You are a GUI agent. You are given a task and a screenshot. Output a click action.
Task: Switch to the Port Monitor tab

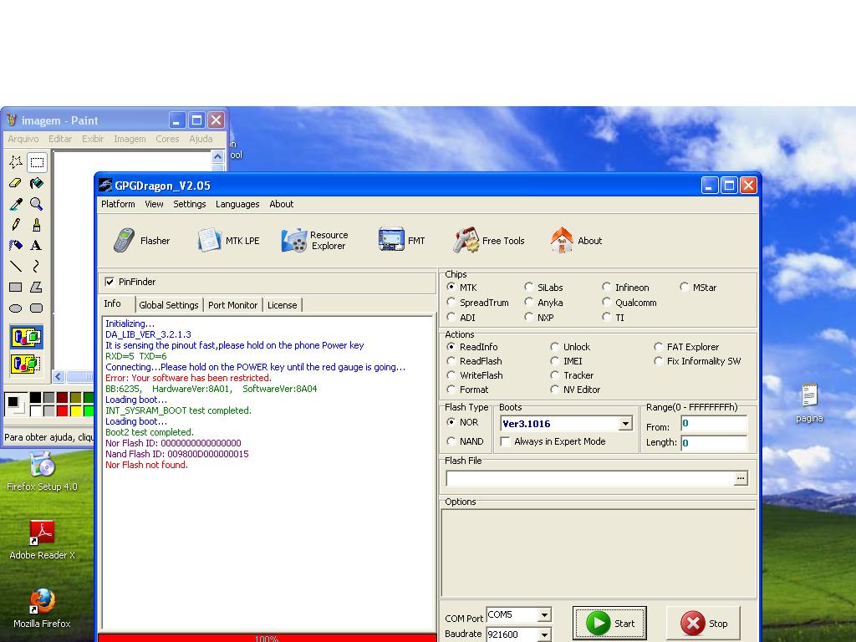[x=232, y=305]
